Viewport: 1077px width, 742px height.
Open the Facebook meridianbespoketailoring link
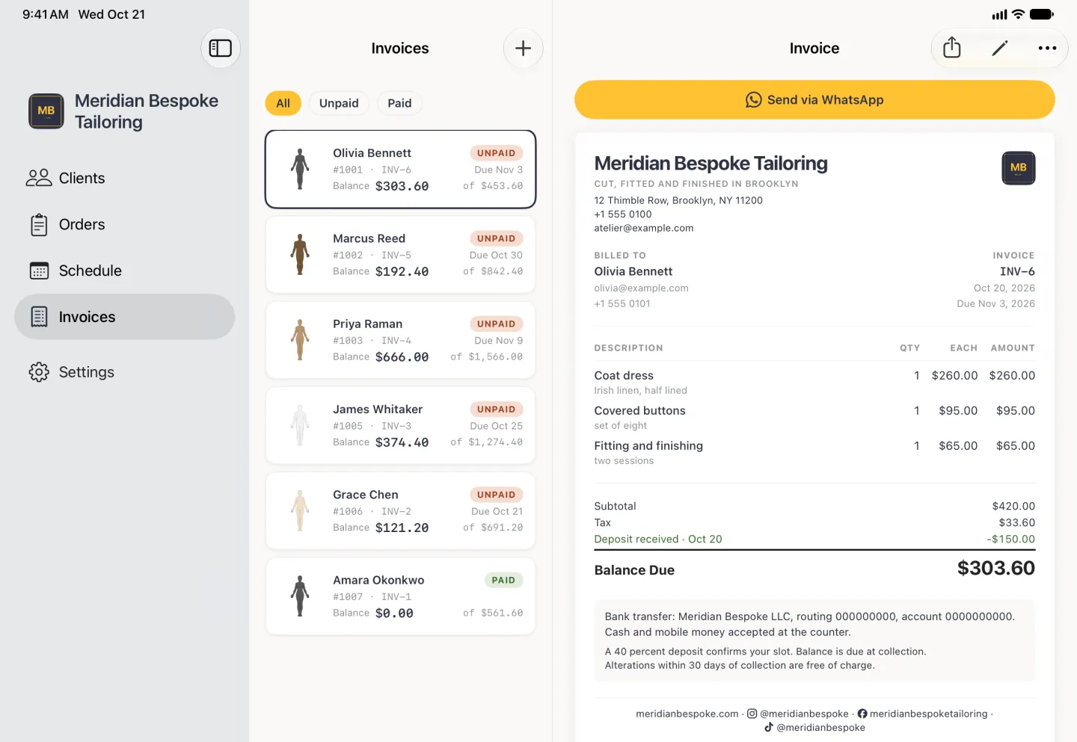click(922, 714)
